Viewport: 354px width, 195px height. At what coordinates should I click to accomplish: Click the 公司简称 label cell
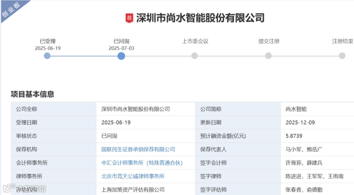[x=238, y=109]
